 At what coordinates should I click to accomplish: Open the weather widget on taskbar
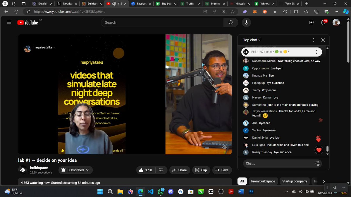[14, 191]
